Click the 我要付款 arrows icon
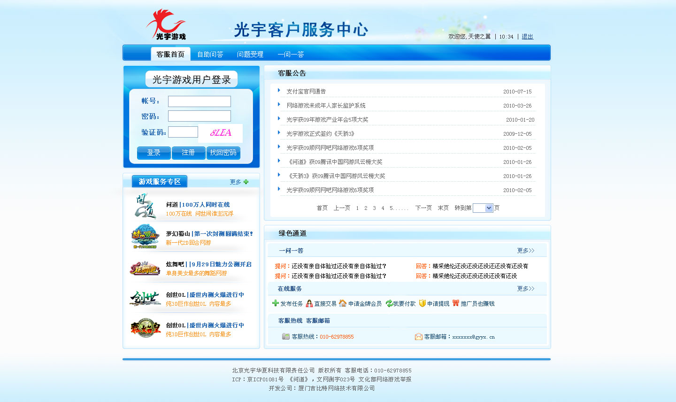This screenshot has height=402, width=676. [389, 303]
